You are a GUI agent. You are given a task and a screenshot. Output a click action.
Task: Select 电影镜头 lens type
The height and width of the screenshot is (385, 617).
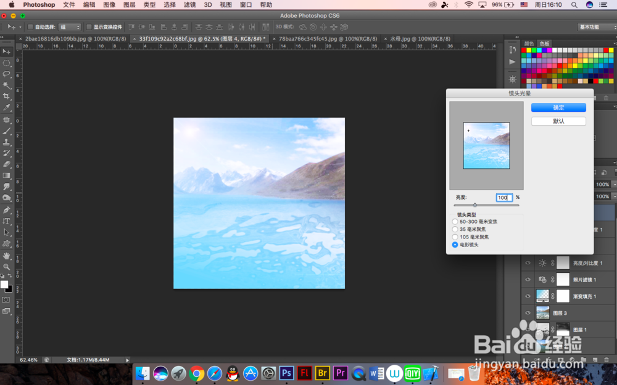455,245
